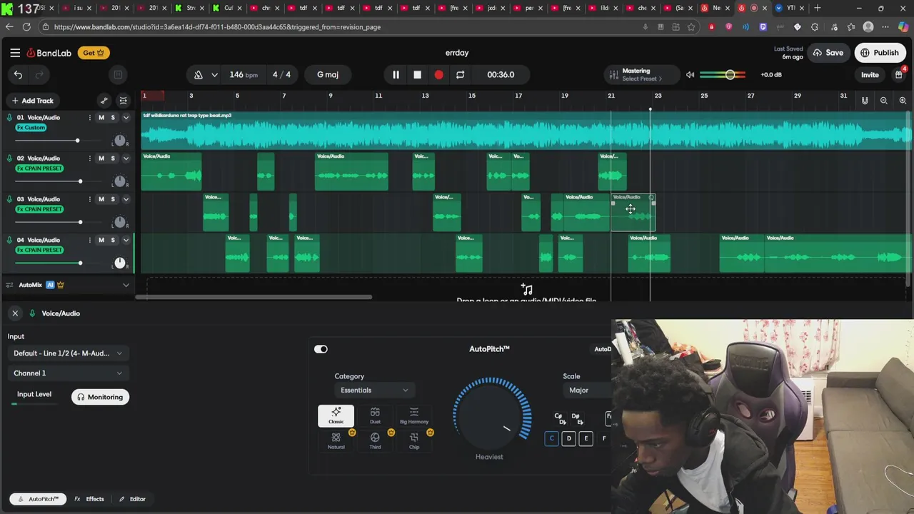Toggle the metronome icon

(x=199, y=74)
